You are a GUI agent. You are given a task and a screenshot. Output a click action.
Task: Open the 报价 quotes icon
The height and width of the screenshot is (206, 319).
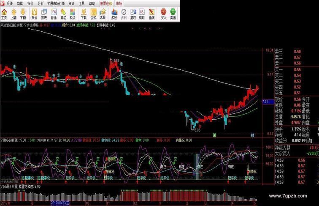click(x=34, y=14)
